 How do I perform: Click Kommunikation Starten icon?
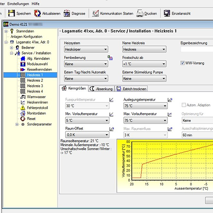pyautogui.click(x=95, y=14)
